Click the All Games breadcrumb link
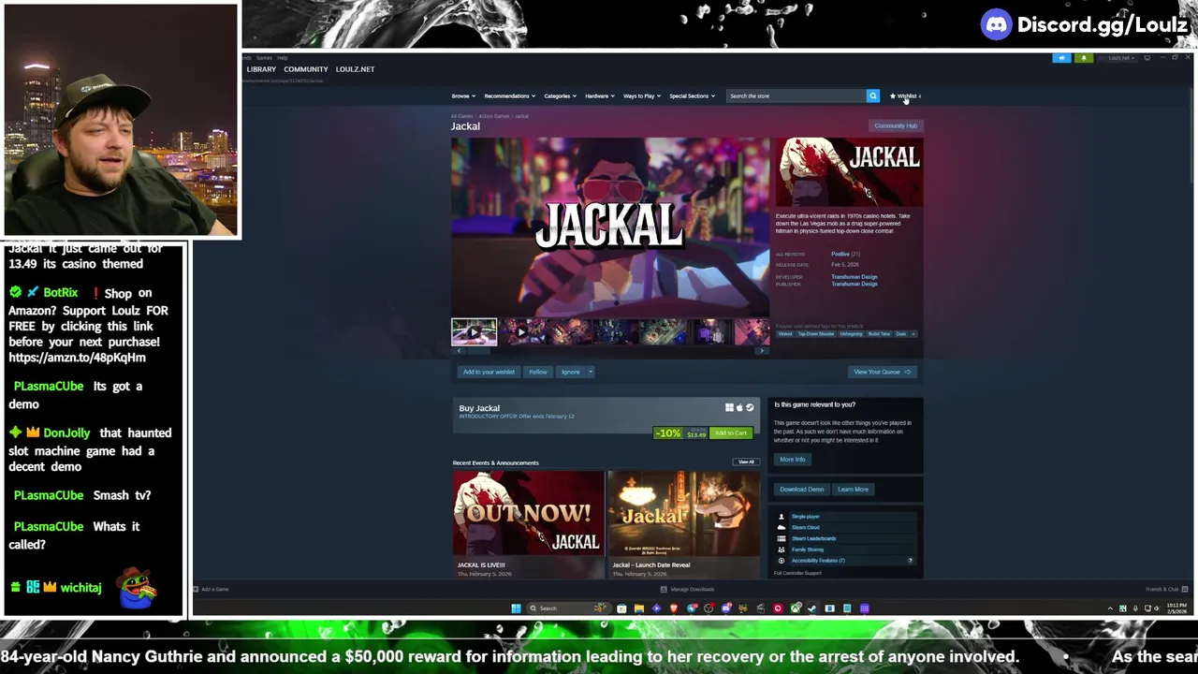 (462, 116)
